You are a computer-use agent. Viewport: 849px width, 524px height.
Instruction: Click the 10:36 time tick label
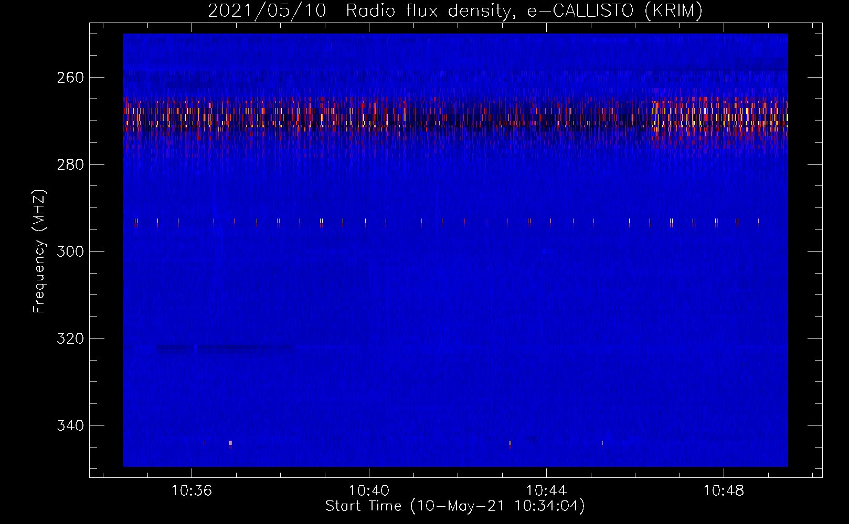click(x=192, y=491)
